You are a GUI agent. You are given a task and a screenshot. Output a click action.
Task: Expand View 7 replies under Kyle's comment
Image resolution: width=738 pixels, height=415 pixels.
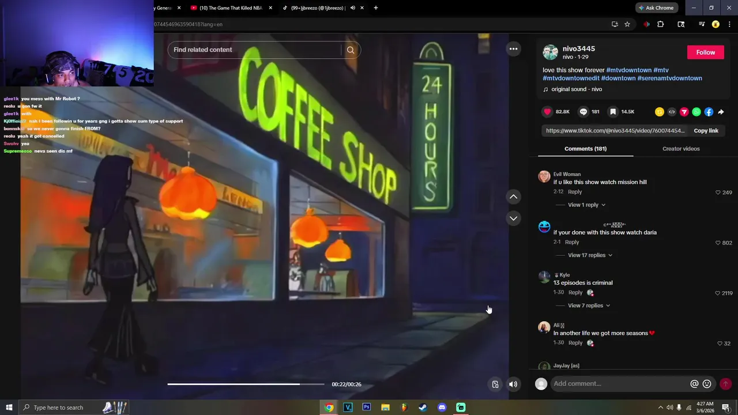pos(589,305)
